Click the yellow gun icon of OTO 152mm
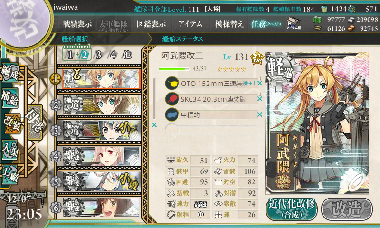The width and height of the screenshot is (380, 228). point(172,83)
